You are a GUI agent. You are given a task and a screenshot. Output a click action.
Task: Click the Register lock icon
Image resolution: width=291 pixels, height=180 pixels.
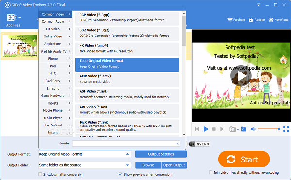click(x=251, y=20)
